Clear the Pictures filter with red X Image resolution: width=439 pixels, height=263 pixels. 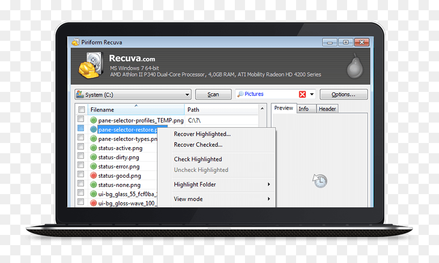coord(302,94)
